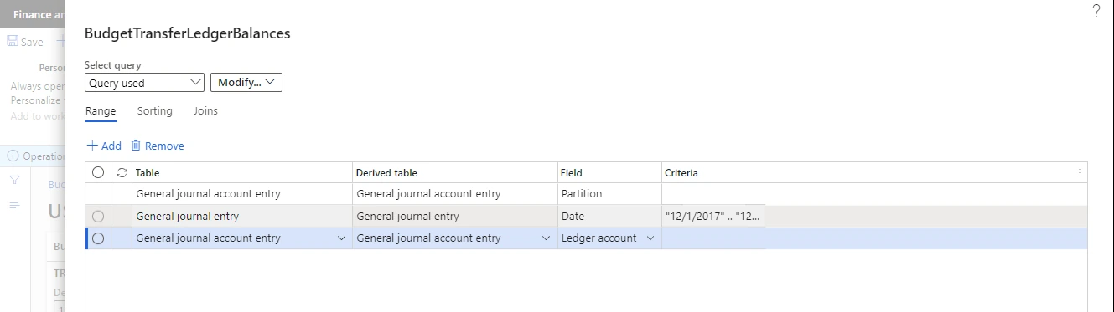1114x312 pixels.
Task: Click the hamburger lines icon below the filter
Action: 14,205
